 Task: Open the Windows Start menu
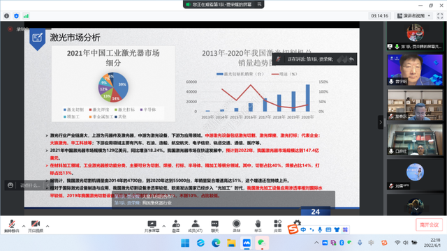[x=185, y=243]
